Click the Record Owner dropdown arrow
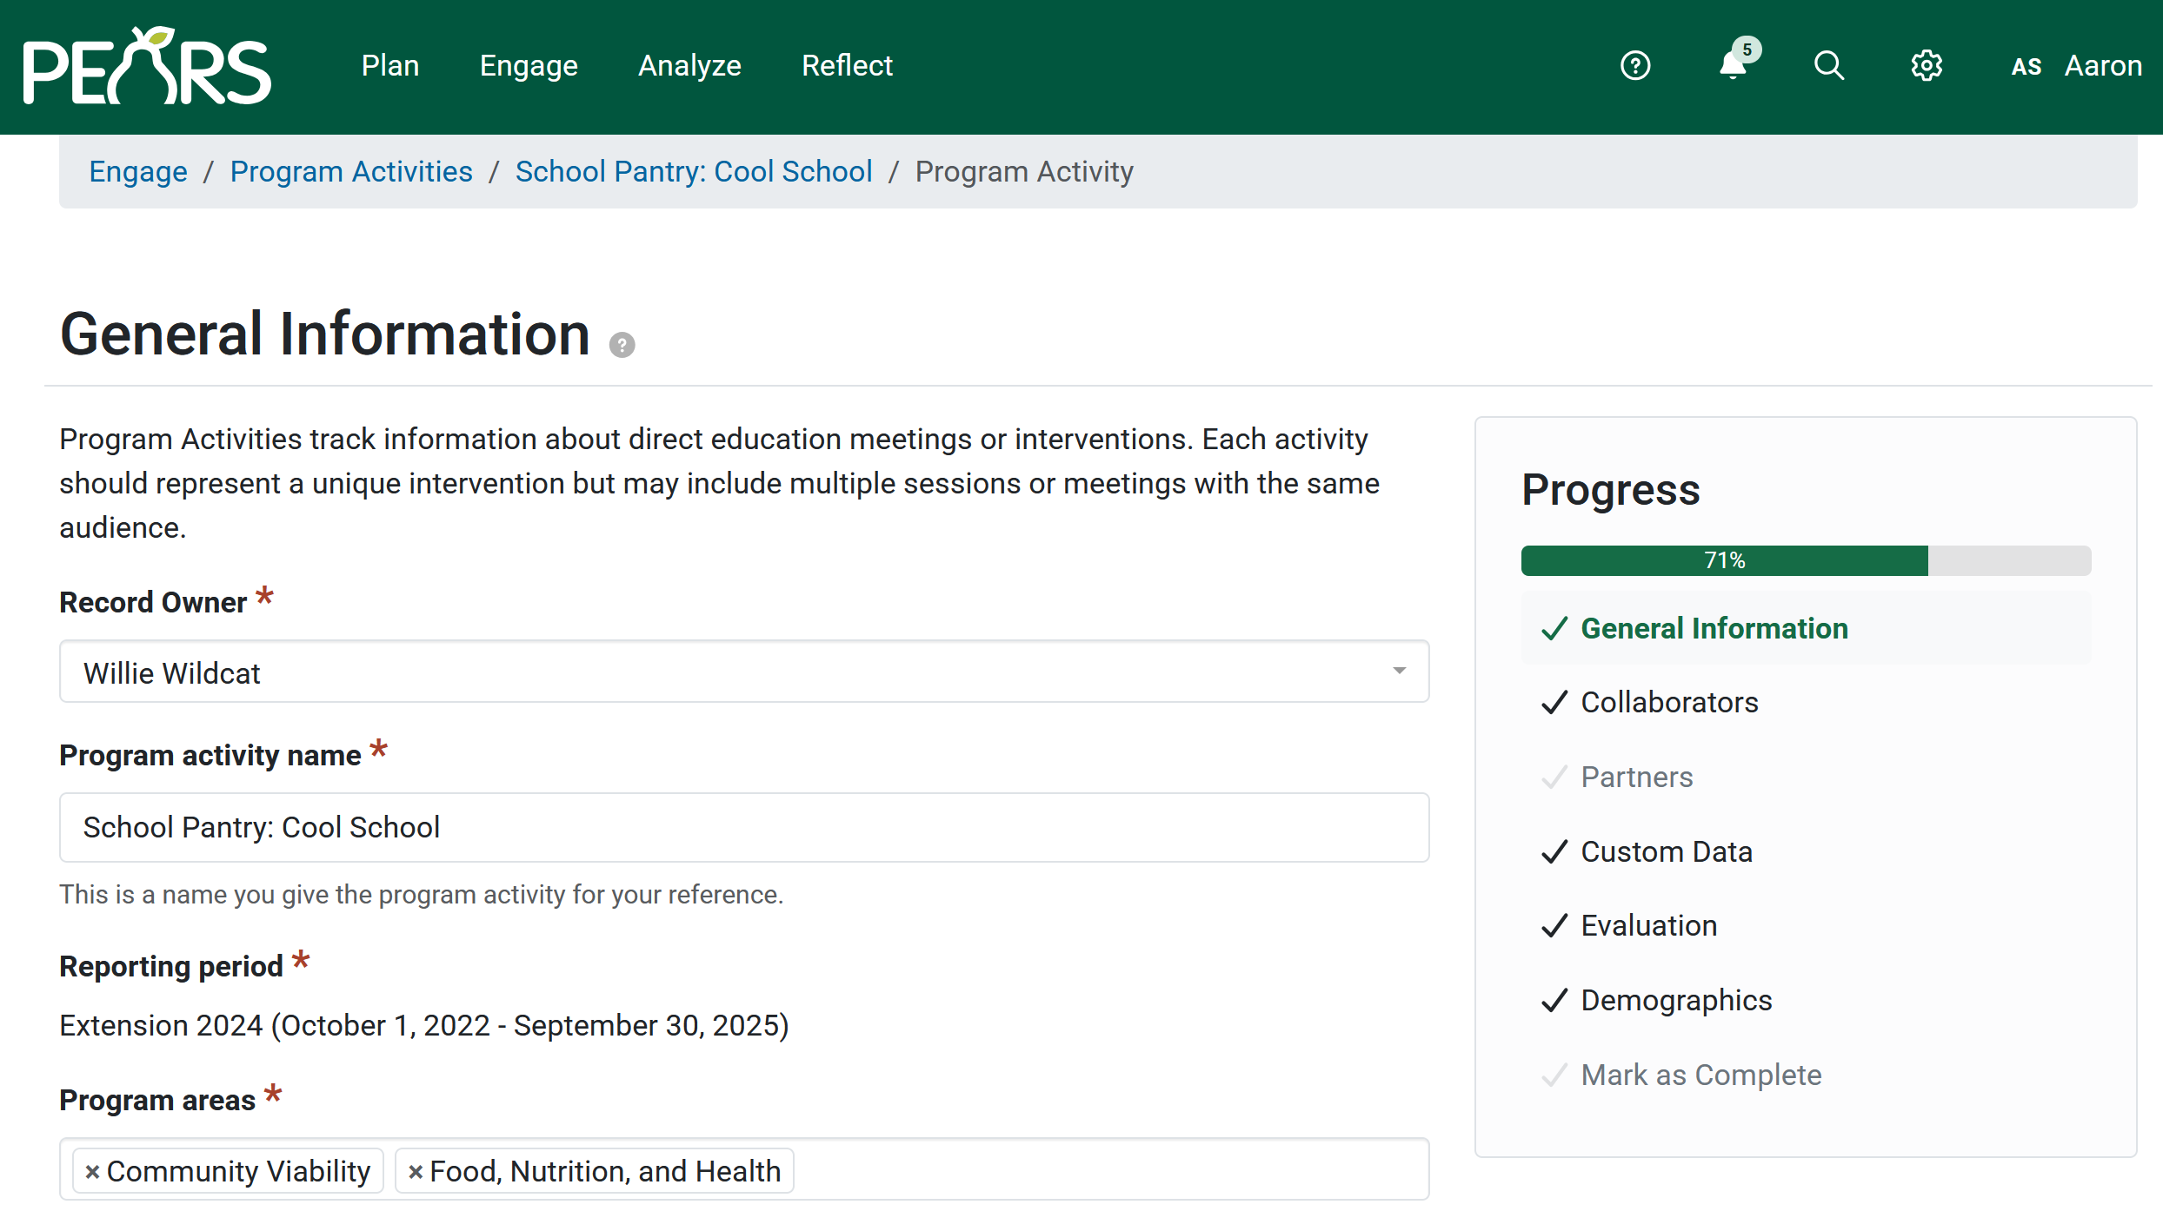2163x1231 pixels. point(1399,671)
